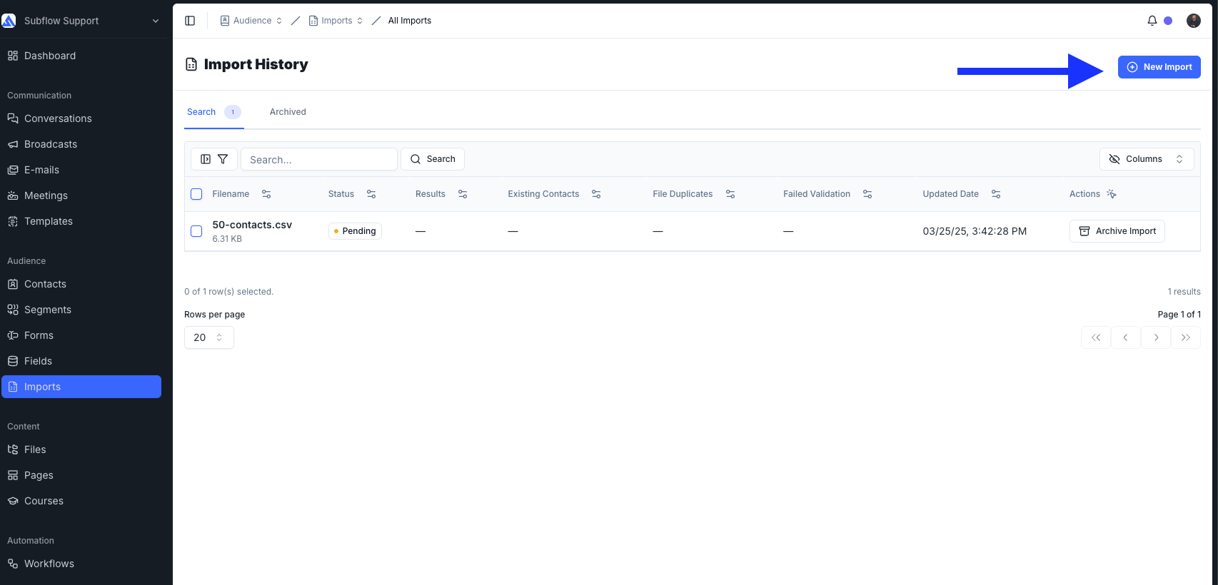Focus the Search... input field

(319, 159)
